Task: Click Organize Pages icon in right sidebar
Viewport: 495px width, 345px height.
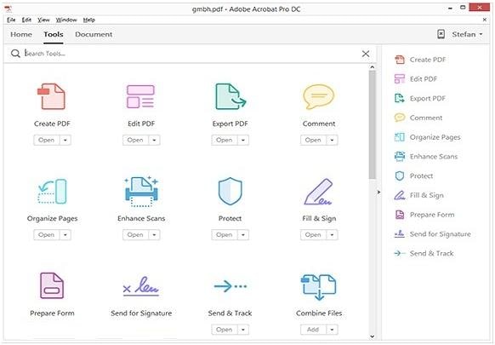Action: [400, 137]
